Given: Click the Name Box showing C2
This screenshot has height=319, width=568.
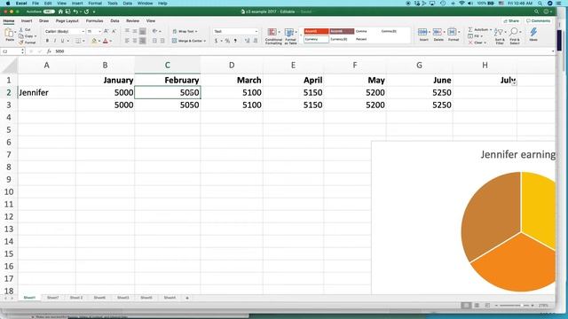Looking at the screenshot, I should click(x=12, y=51).
